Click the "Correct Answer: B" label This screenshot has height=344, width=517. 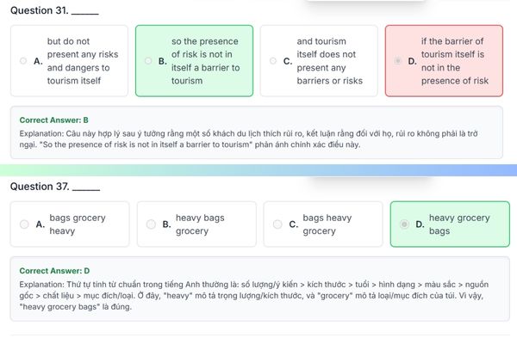(x=54, y=120)
